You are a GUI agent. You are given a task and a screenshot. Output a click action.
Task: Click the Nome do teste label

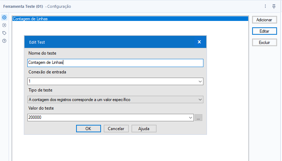[x=42, y=53]
